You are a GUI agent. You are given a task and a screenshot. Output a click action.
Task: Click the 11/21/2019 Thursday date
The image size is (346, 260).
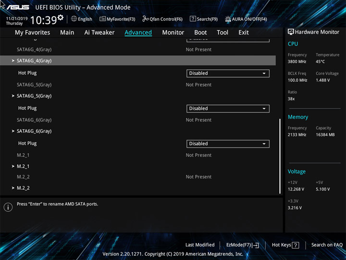(16, 21)
